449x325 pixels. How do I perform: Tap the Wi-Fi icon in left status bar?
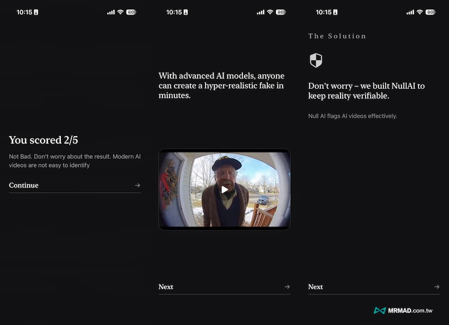click(x=120, y=12)
